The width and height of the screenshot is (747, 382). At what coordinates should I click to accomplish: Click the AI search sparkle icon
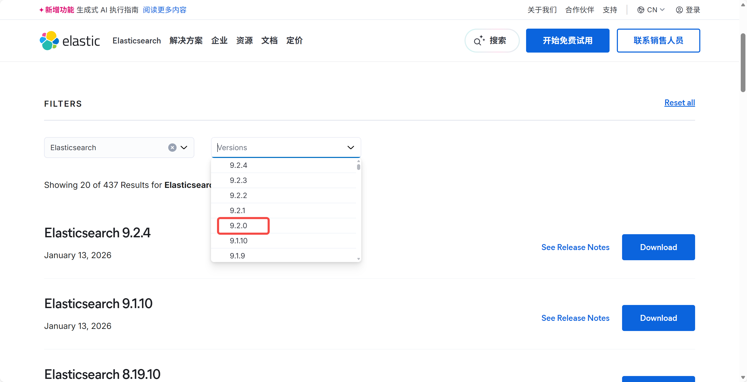(479, 41)
